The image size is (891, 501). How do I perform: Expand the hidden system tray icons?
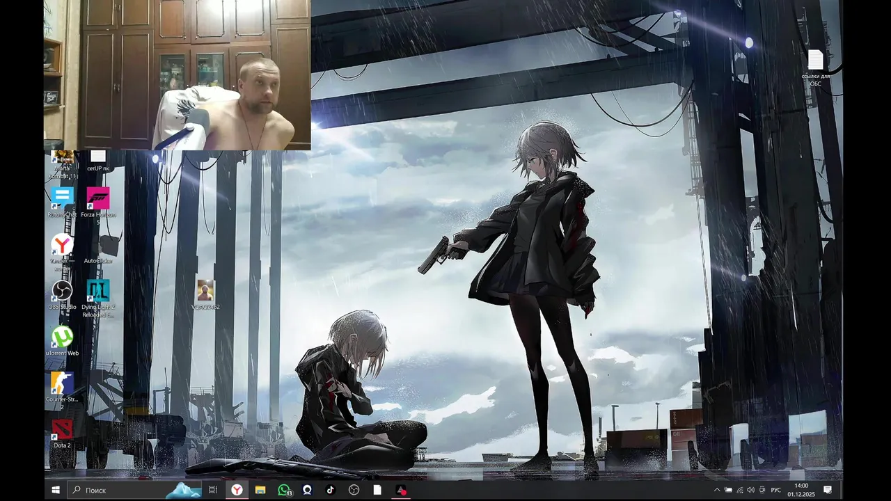[717, 490]
